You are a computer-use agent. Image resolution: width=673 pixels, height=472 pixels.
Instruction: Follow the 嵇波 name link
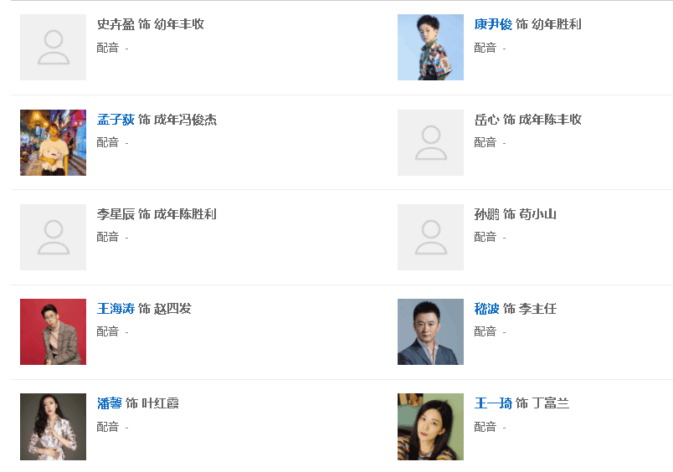[486, 309]
